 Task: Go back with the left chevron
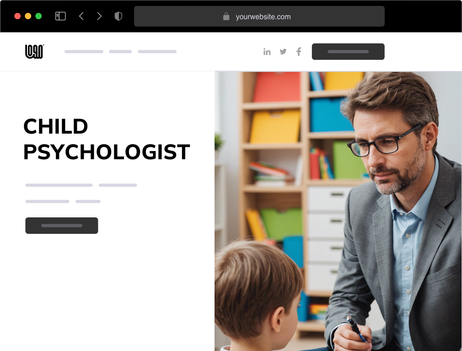click(x=81, y=16)
